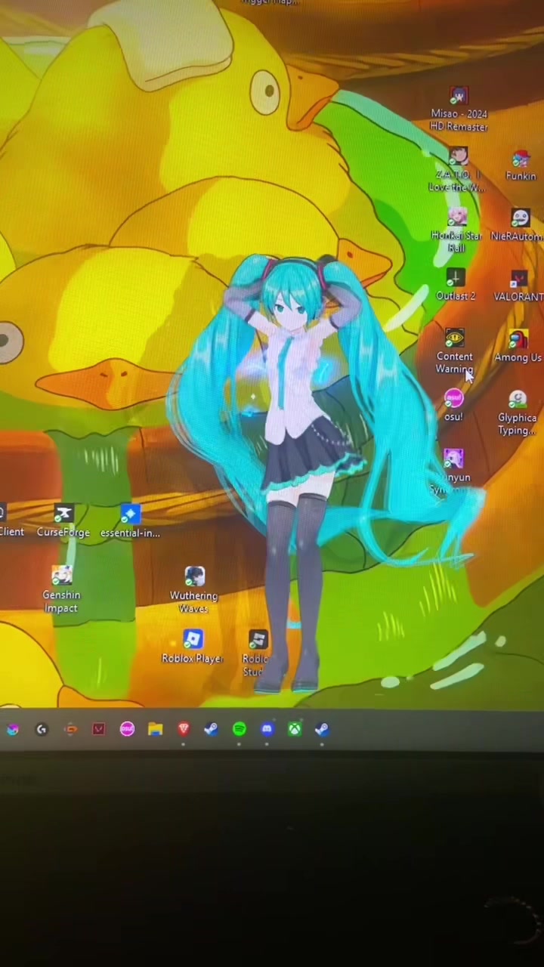Open the Misao - 2024 HD Remaster shortcut
This screenshot has height=967, width=544.
(459, 110)
